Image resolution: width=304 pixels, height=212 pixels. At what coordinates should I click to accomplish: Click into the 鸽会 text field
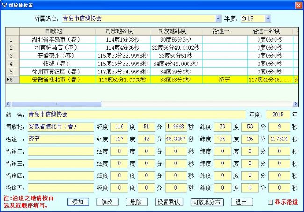point(137,115)
